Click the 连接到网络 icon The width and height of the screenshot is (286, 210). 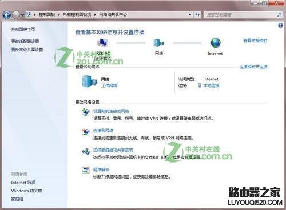[86, 132]
